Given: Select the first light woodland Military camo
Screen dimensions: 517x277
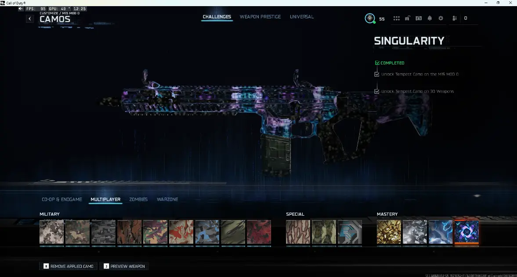Looking at the screenshot, I should [51, 232].
